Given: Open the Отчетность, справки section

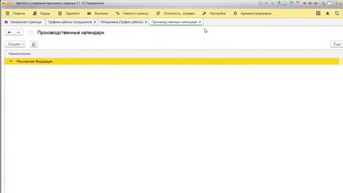Looking at the screenshot, I should pos(175,13).
